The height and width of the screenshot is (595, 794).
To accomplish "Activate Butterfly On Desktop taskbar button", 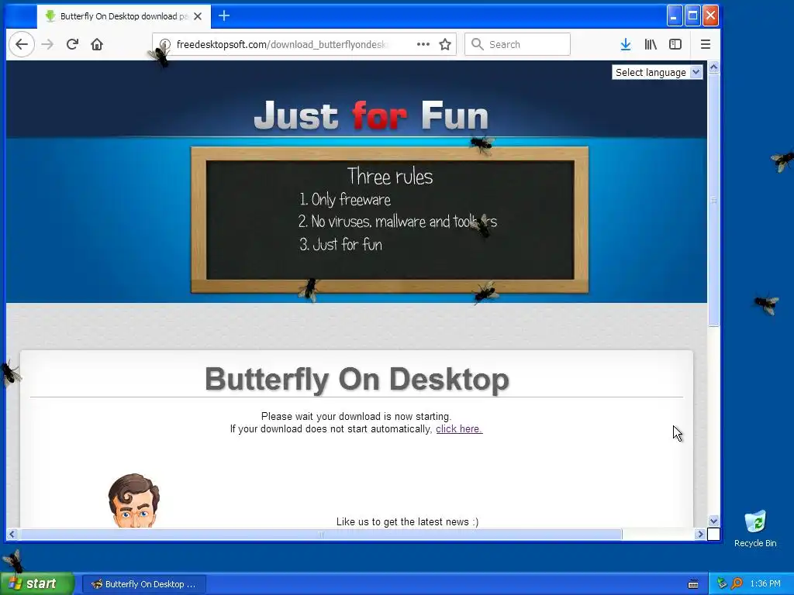I will (143, 584).
